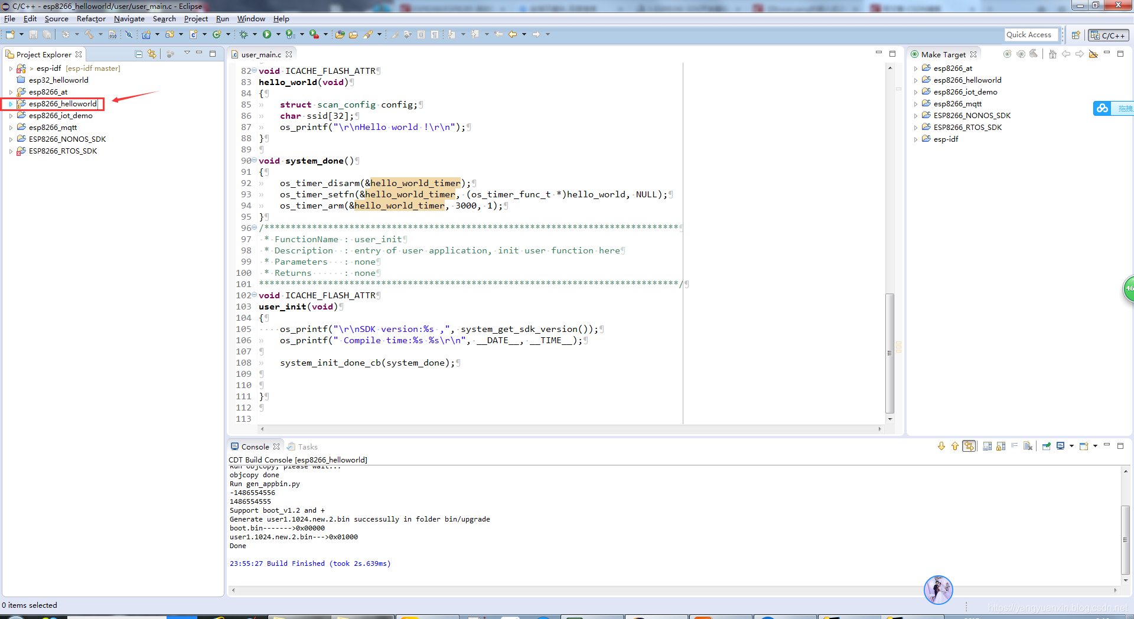Expand esp-idf project in Project Explorer

(x=11, y=69)
